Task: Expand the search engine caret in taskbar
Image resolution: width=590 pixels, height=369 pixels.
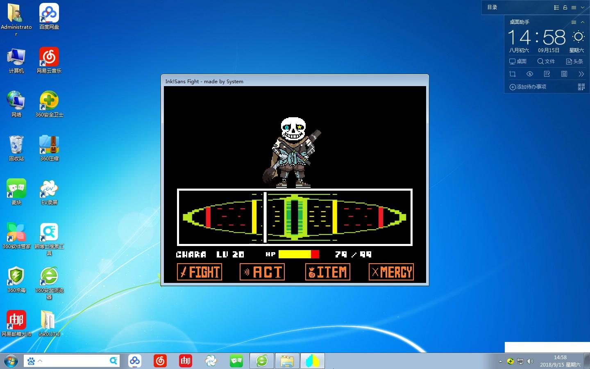Action: 40,361
